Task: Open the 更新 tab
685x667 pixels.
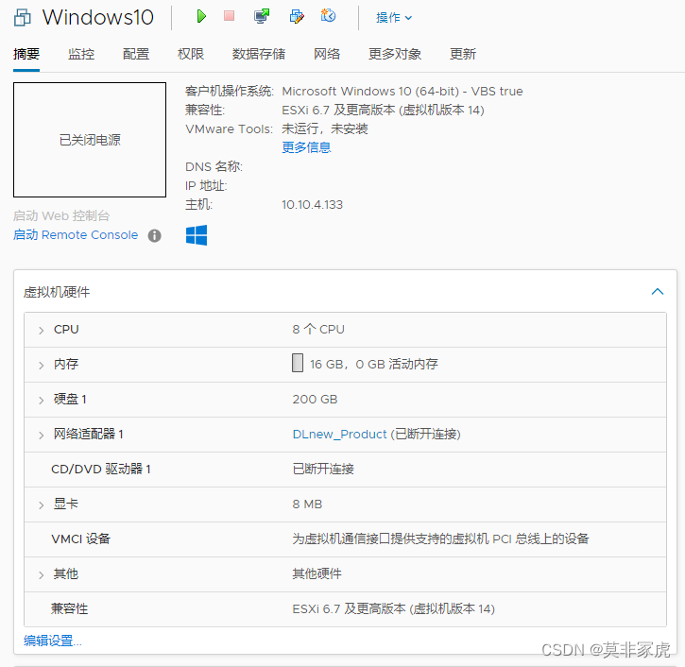Action: point(463,54)
